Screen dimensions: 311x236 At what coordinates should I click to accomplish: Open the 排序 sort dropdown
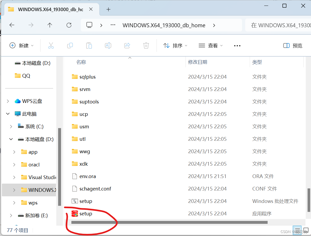(x=175, y=46)
